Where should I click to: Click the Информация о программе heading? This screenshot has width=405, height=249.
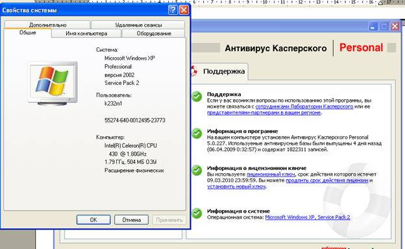pyautogui.click(x=242, y=131)
